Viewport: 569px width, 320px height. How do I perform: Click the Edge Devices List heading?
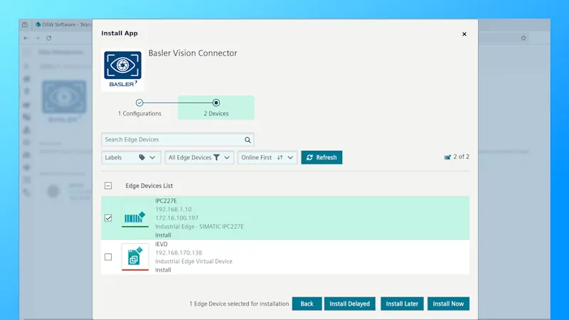pyautogui.click(x=149, y=186)
